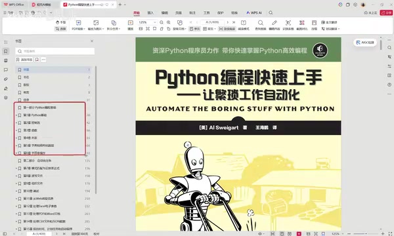Open the attachments (paperclip) panel in sidebar

(x=6, y=79)
